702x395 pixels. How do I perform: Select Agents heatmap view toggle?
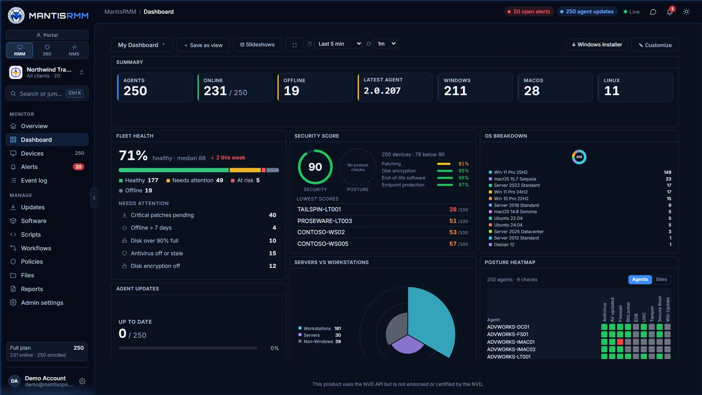click(x=640, y=279)
